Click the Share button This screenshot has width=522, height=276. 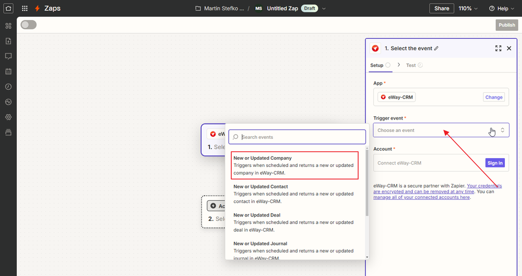[442, 8]
